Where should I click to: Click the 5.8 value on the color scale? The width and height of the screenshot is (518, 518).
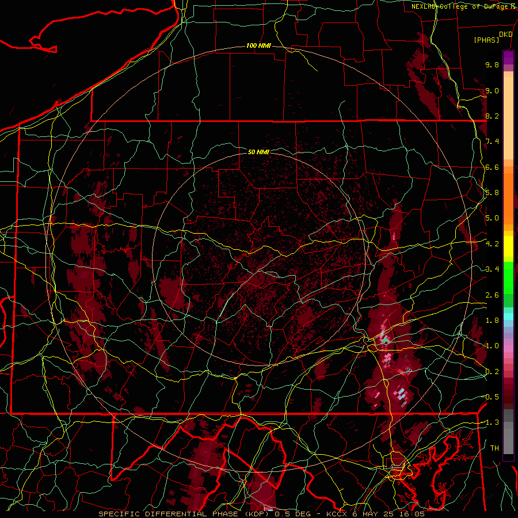[x=492, y=193]
